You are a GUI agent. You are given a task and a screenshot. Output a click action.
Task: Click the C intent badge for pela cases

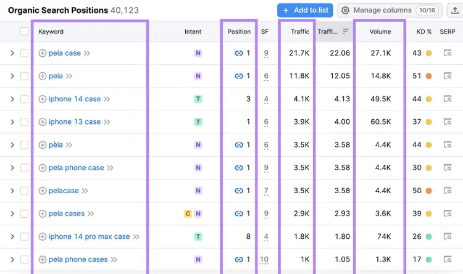[188, 214]
